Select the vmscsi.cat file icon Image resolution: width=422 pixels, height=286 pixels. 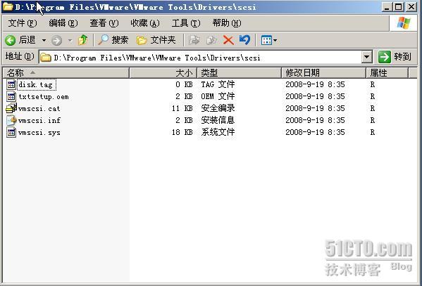click(11, 108)
